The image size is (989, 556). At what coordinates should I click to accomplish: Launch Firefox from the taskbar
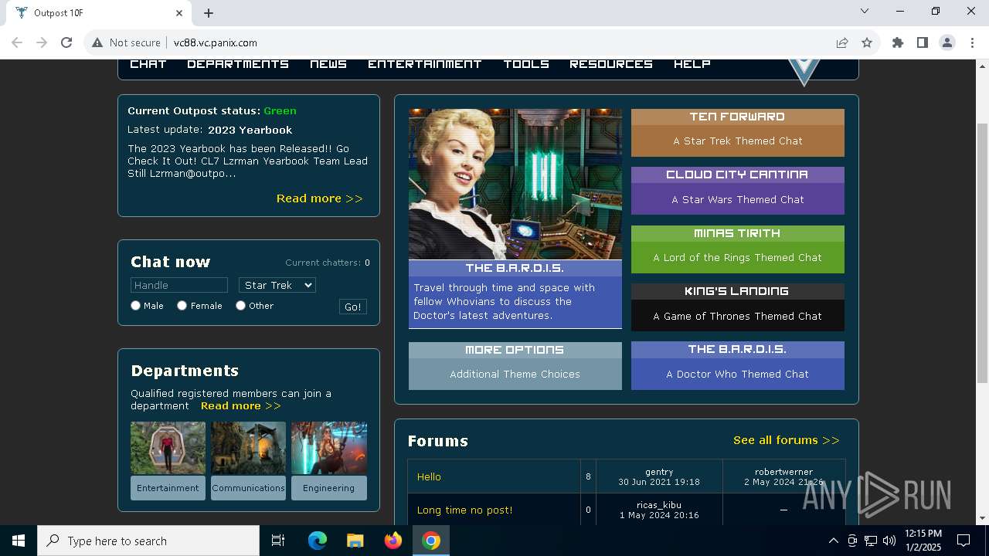(393, 541)
